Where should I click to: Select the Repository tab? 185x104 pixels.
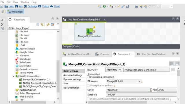tap(19, 20)
